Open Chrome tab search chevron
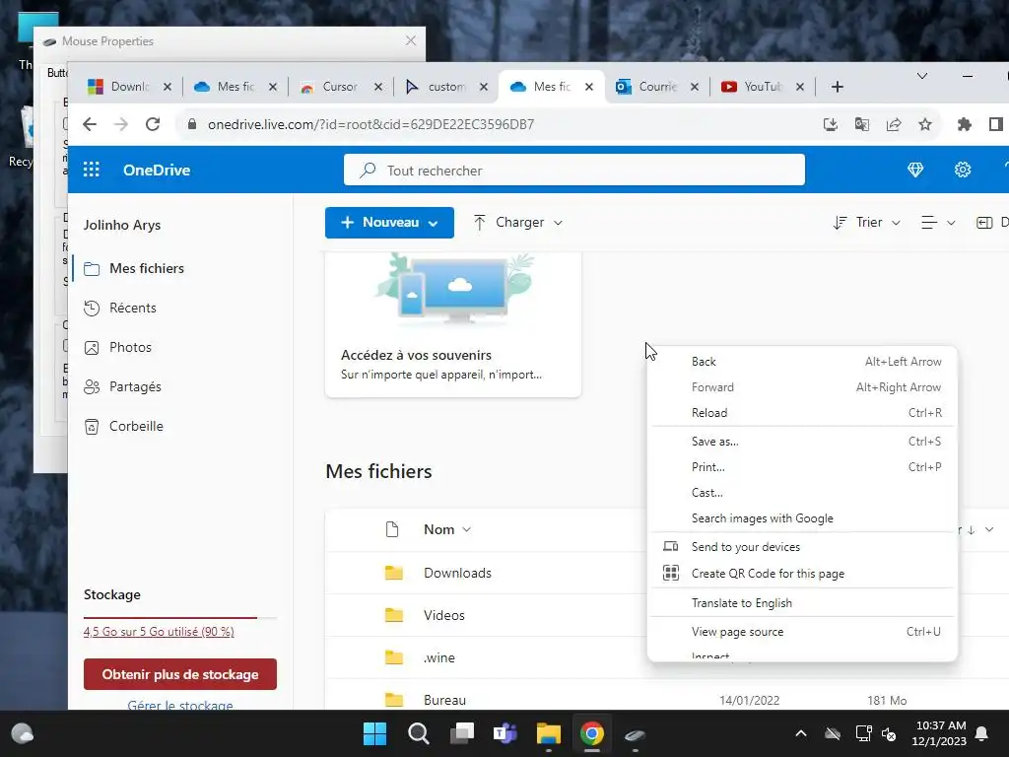 click(x=921, y=76)
